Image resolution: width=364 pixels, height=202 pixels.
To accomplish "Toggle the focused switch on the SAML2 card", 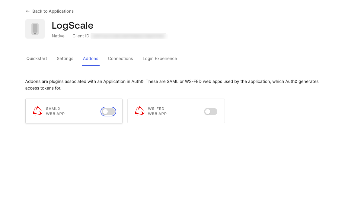I will 108,111.
